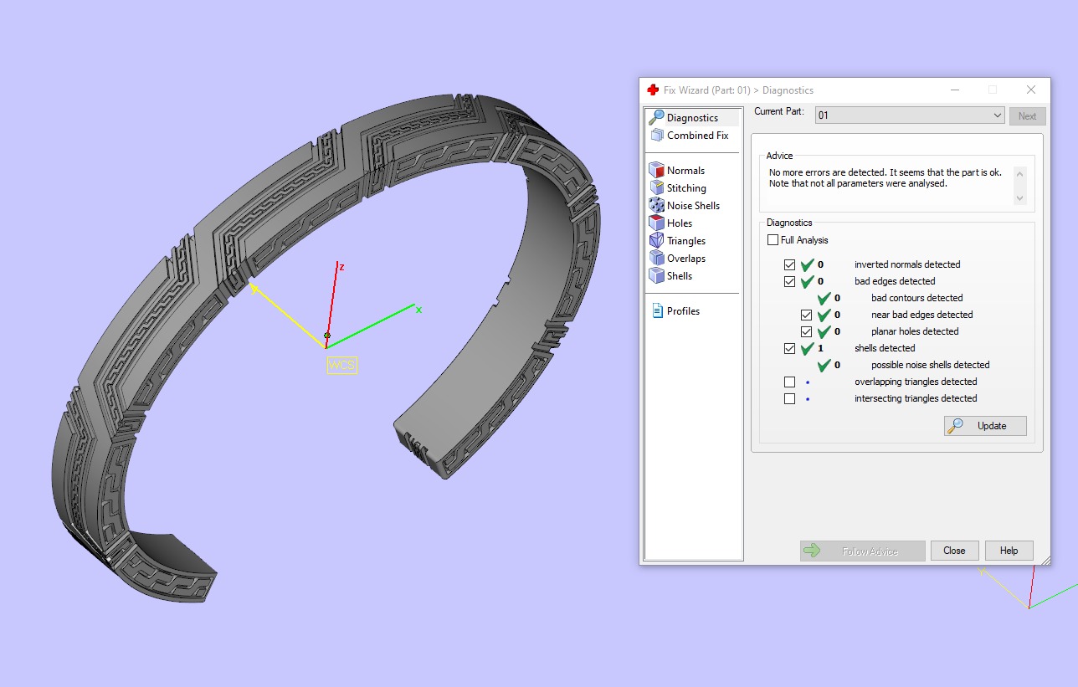
Task: Open the Overlaps section label
Action: [x=686, y=259]
